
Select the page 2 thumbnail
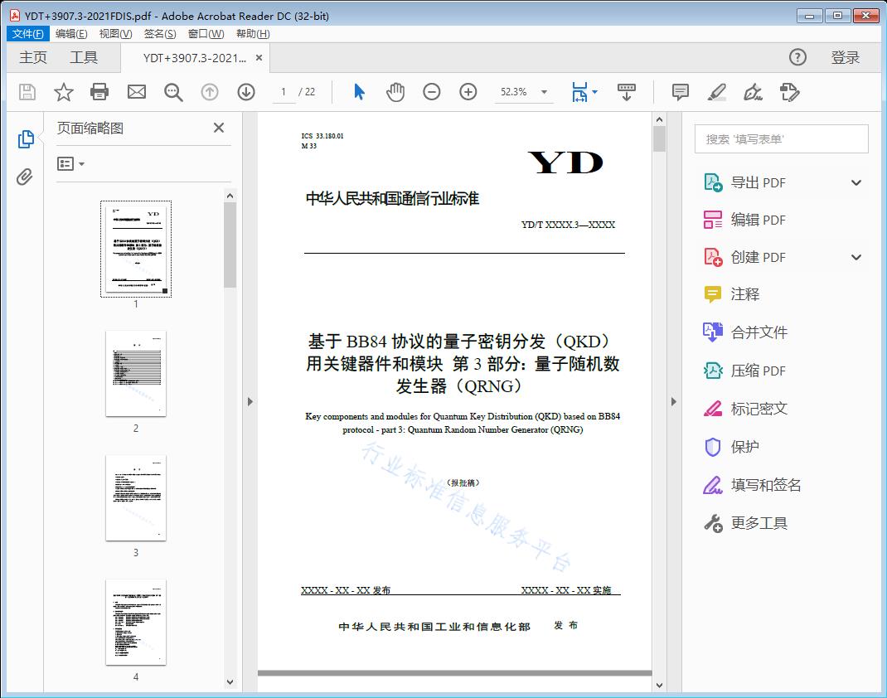click(136, 374)
